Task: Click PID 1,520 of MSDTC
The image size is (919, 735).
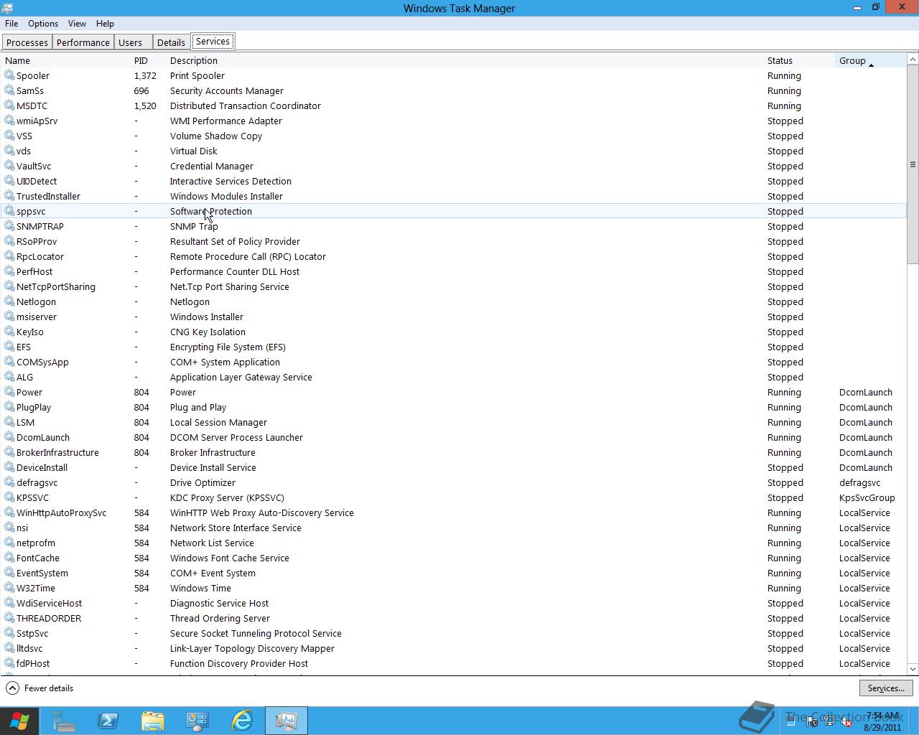Action: pos(145,106)
